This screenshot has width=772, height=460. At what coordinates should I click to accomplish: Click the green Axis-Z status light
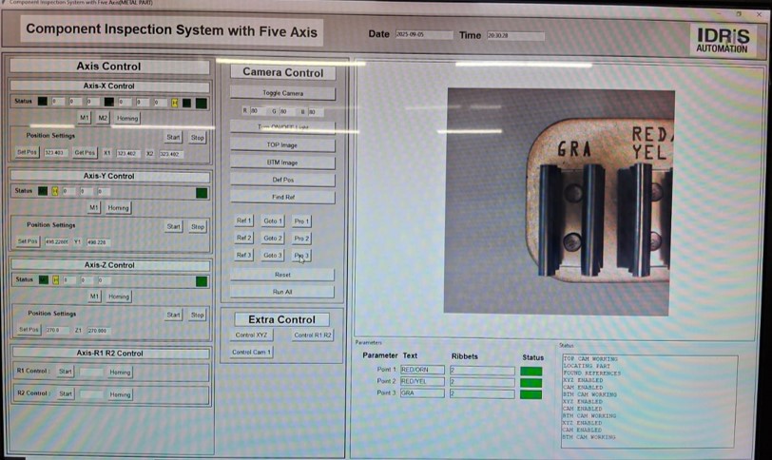click(201, 280)
